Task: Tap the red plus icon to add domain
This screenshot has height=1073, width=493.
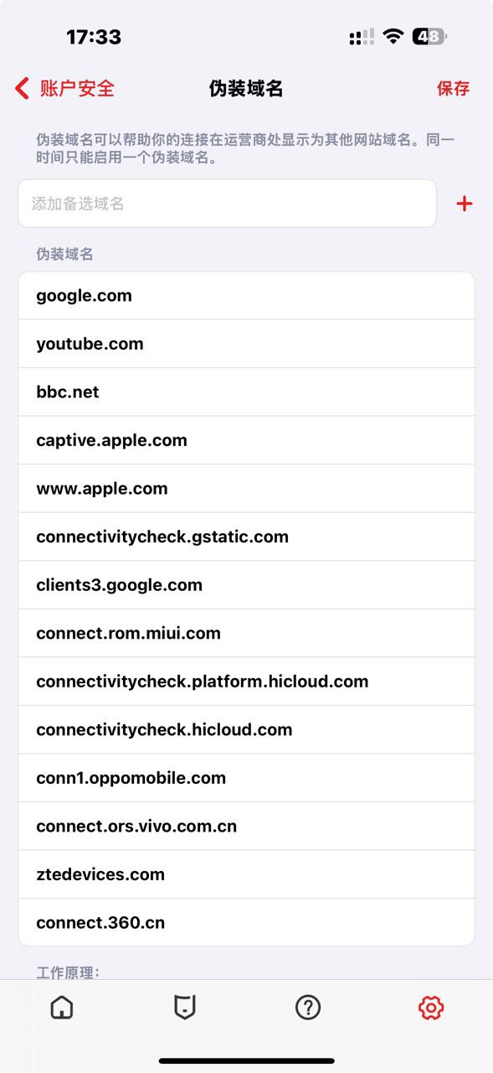Action: tap(464, 204)
